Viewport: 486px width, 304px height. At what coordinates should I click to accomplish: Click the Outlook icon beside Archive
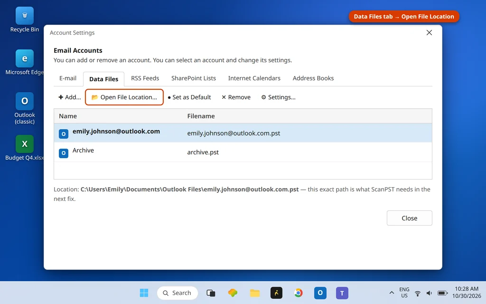point(64,153)
